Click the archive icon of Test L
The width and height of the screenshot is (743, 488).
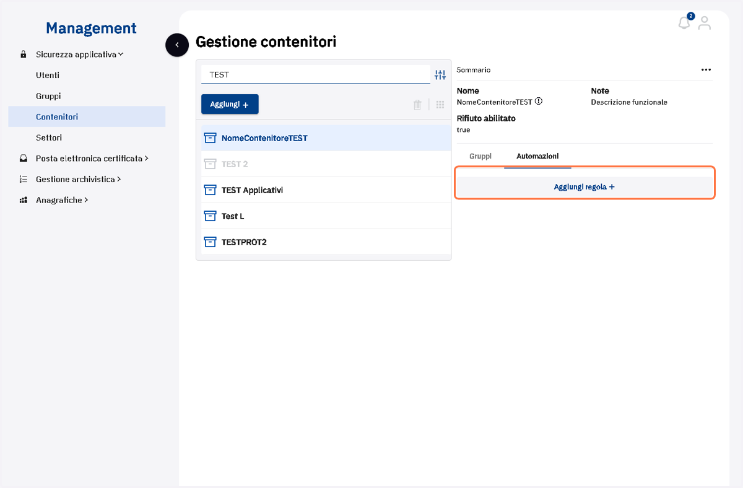pos(210,216)
